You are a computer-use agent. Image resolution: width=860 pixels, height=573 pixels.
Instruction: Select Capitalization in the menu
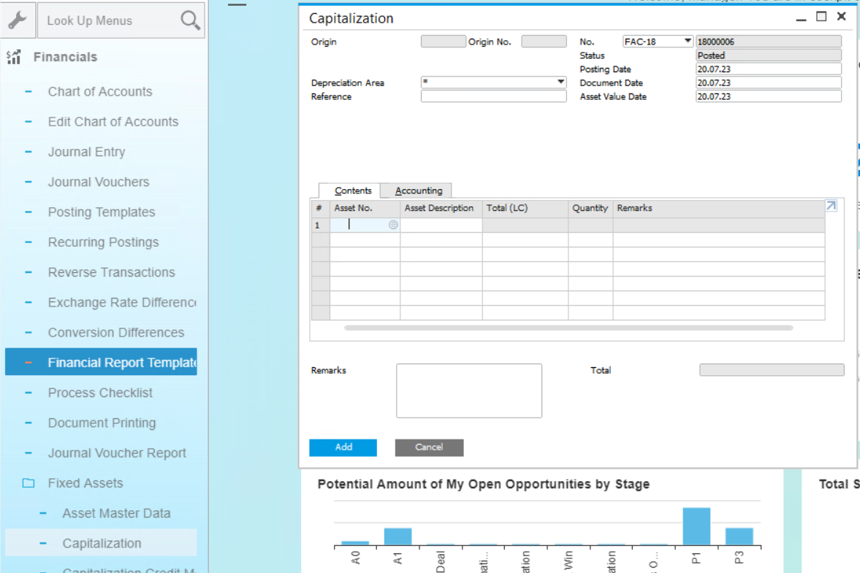coord(102,543)
